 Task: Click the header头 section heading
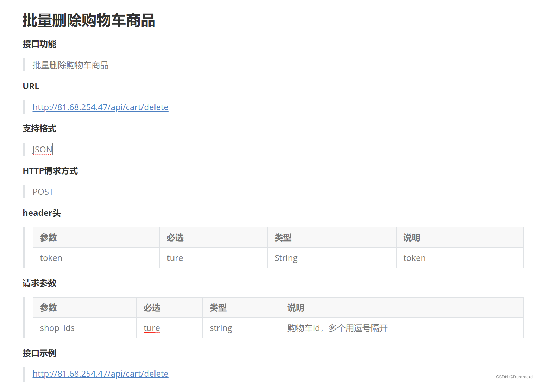[42, 213]
